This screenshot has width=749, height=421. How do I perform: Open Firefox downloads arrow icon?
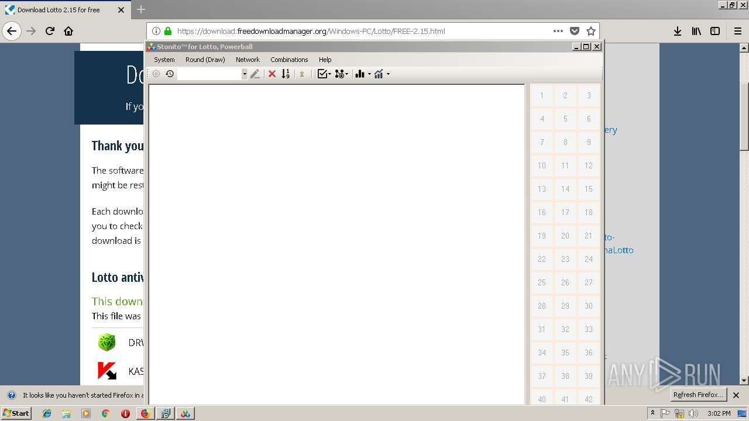tap(677, 31)
